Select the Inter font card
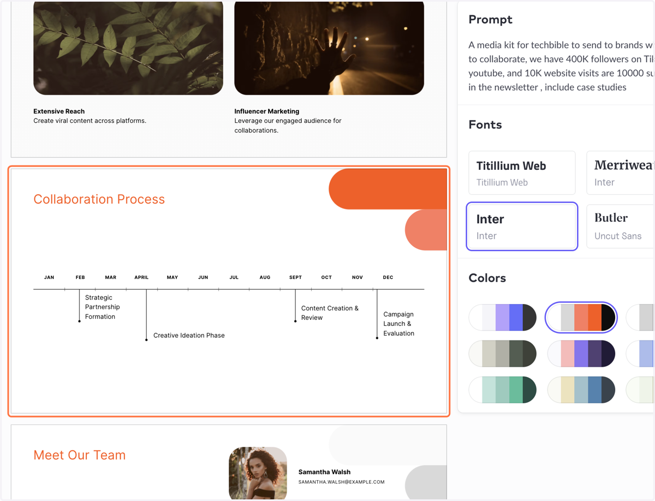The width and height of the screenshot is (655, 501). (522, 226)
